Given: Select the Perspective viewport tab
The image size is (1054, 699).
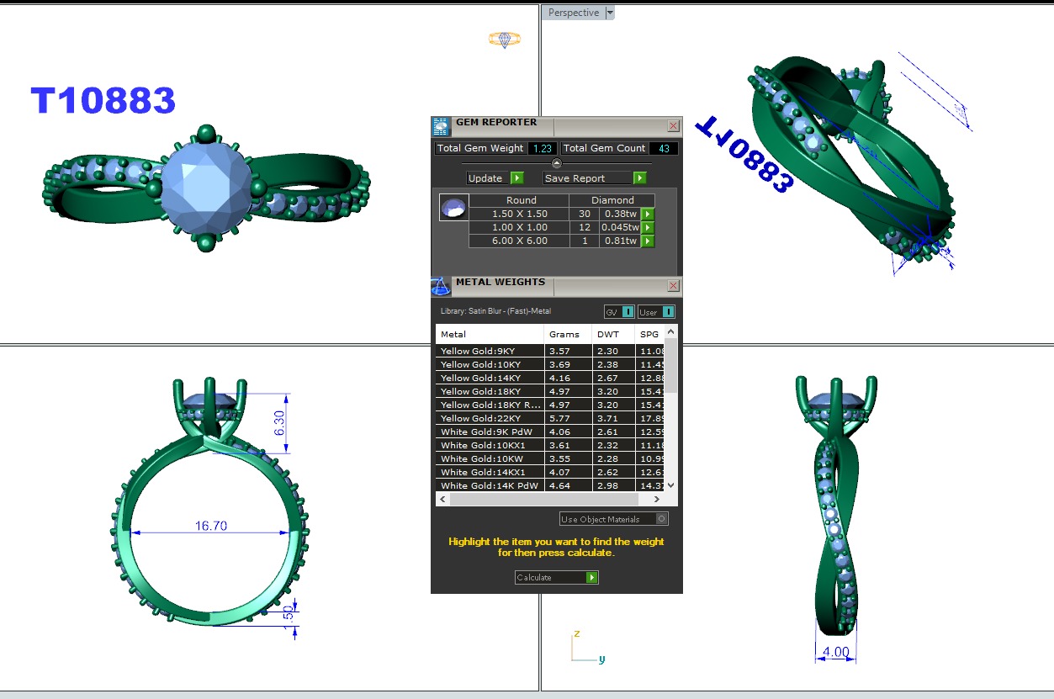Looking at the screenshot, I should [574, 13].
